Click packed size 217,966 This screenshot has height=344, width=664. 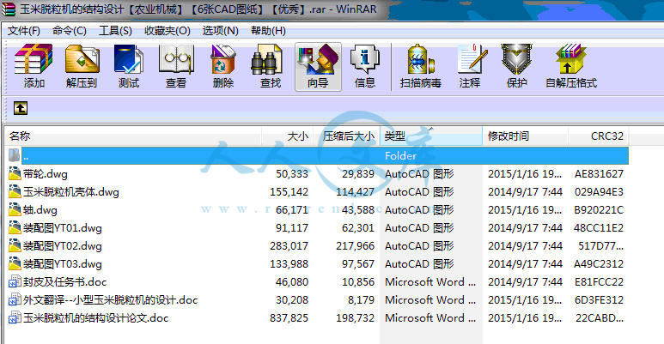(355, 246)
